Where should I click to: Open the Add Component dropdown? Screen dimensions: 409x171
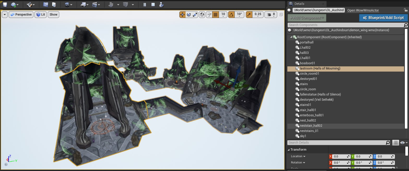point(307,18)
